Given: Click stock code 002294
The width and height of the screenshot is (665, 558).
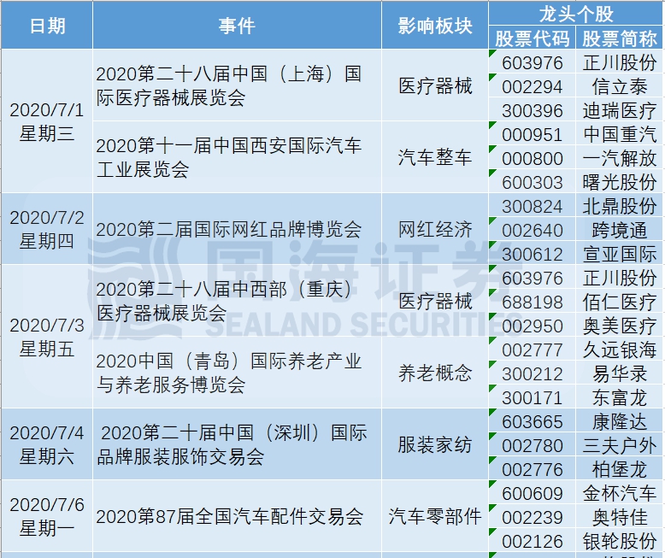Looking at the screenshot, I should pos(533,86).
